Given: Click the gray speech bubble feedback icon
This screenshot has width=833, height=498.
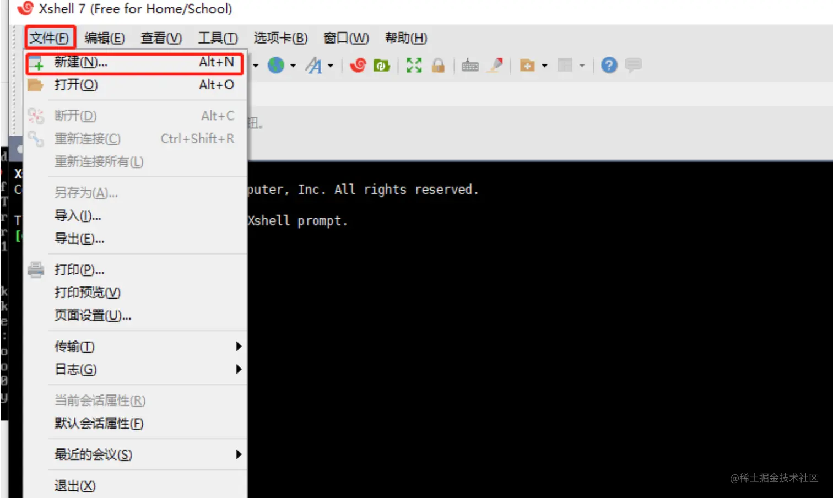Looking at the screenshot, I should point(634,66).
